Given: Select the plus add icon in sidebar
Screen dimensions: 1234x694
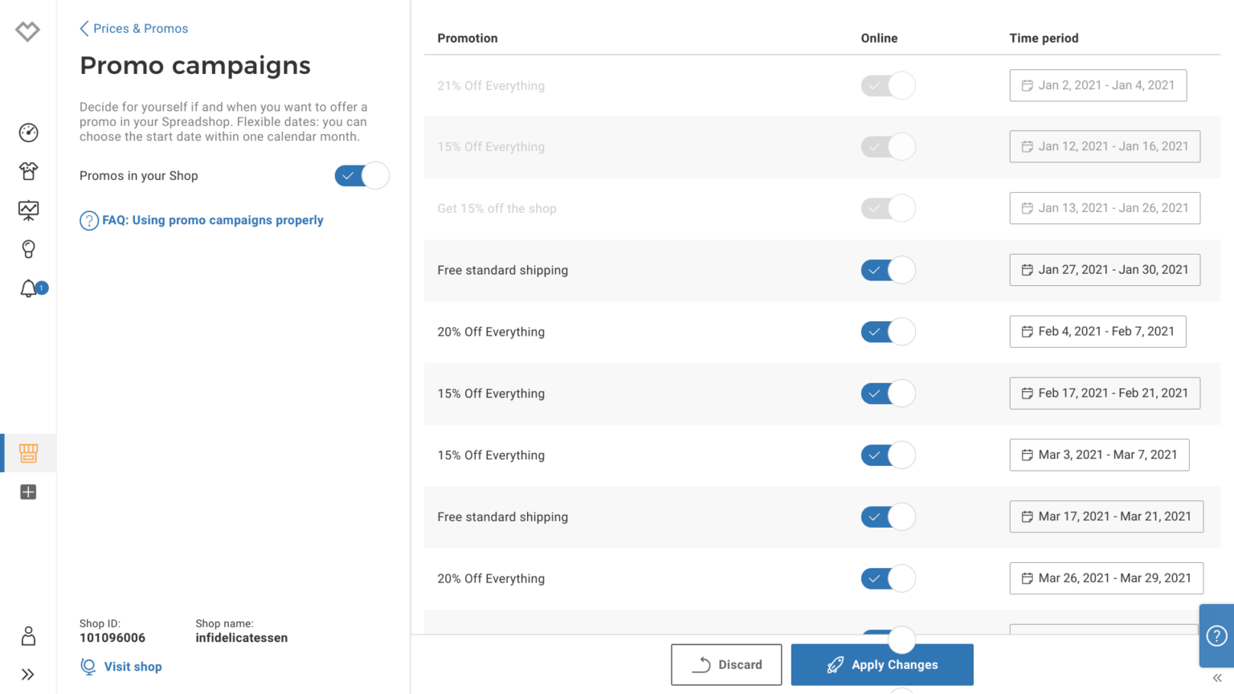Looking at the screenshot, I should tap(28, 492).
